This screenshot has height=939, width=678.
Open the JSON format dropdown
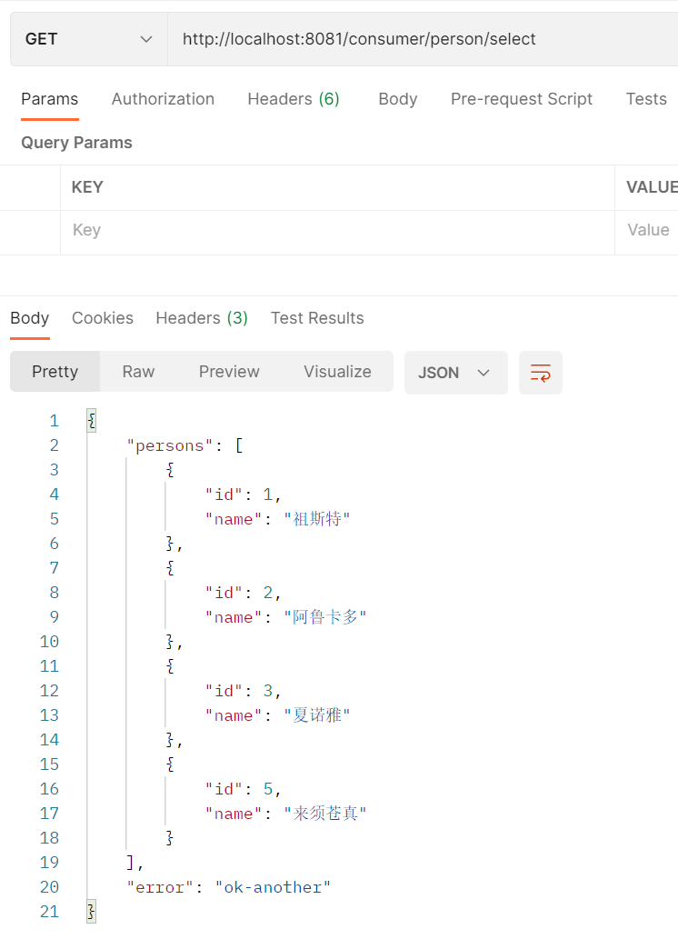coord(456,373)
